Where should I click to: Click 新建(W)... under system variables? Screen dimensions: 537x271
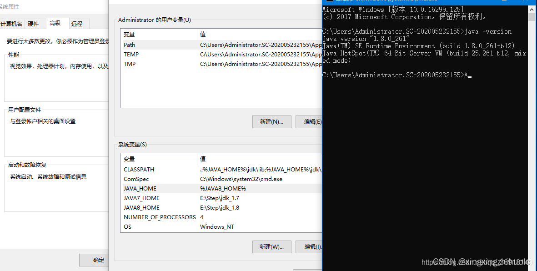pyautogui.click(x=271, y=247)
